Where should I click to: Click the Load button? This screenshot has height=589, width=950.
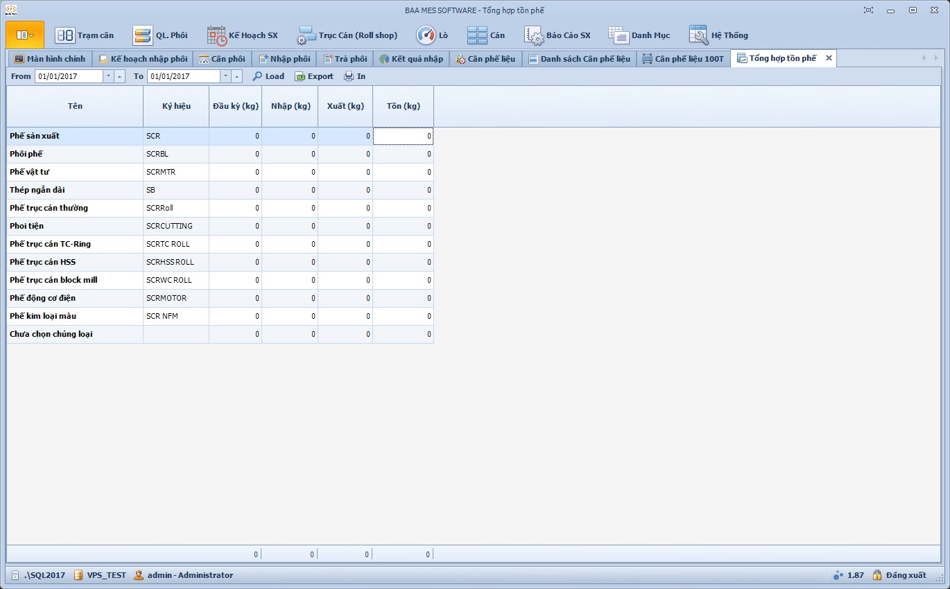268,76
